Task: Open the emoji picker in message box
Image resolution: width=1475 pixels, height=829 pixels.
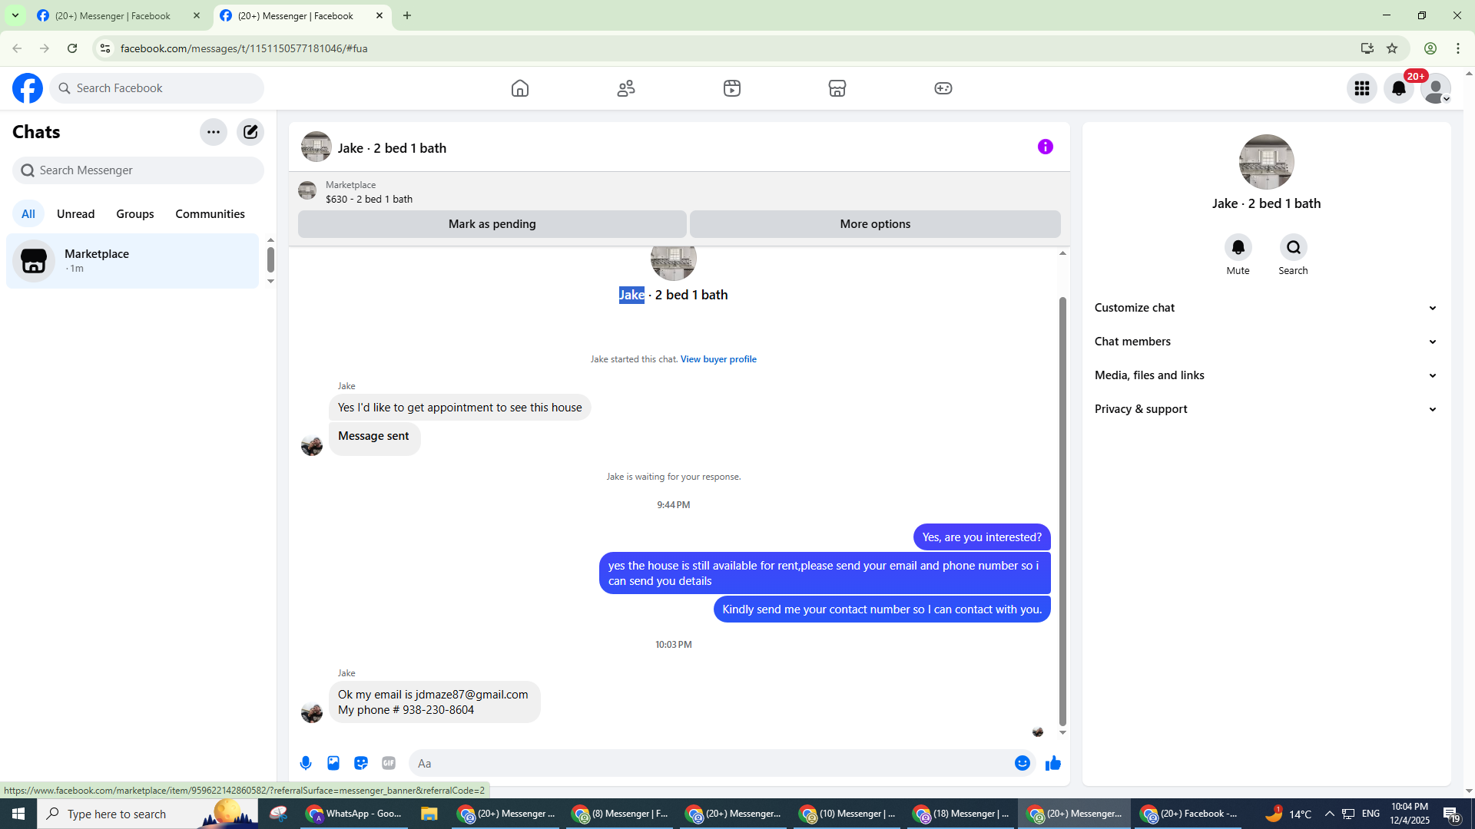Action: click(1022, 763)
